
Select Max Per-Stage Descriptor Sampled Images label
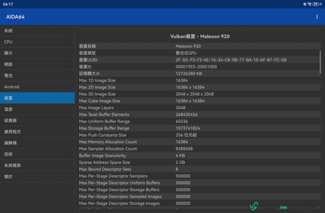tap(120, 196)
